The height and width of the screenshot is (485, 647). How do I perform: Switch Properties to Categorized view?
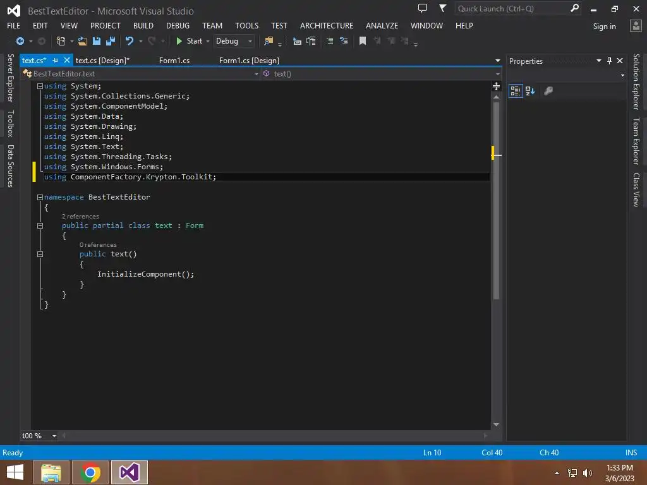tap(516, 91)
